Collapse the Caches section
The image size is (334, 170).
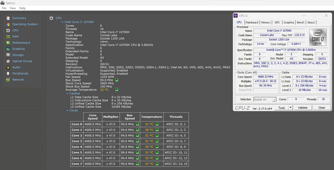[67, 93]
